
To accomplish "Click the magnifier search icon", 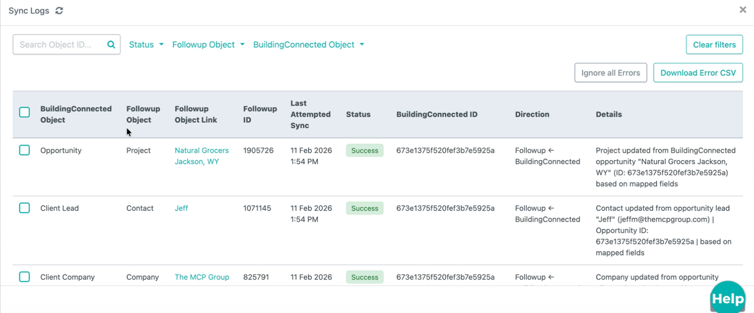I will 111,45.
